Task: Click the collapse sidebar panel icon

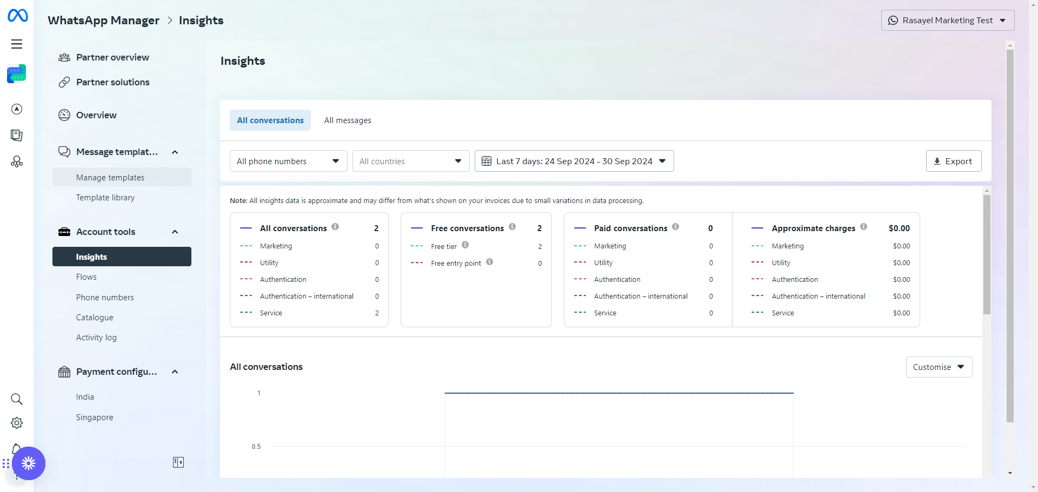Action: coord(178,462)
